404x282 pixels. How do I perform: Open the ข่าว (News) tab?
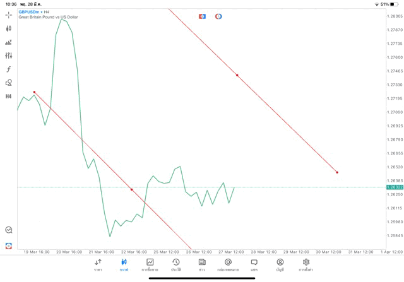202,264
